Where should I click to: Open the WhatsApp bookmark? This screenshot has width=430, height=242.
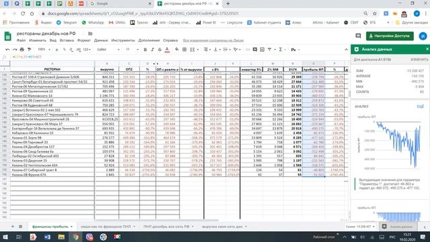pyautogui.click(x=93, y=22)
